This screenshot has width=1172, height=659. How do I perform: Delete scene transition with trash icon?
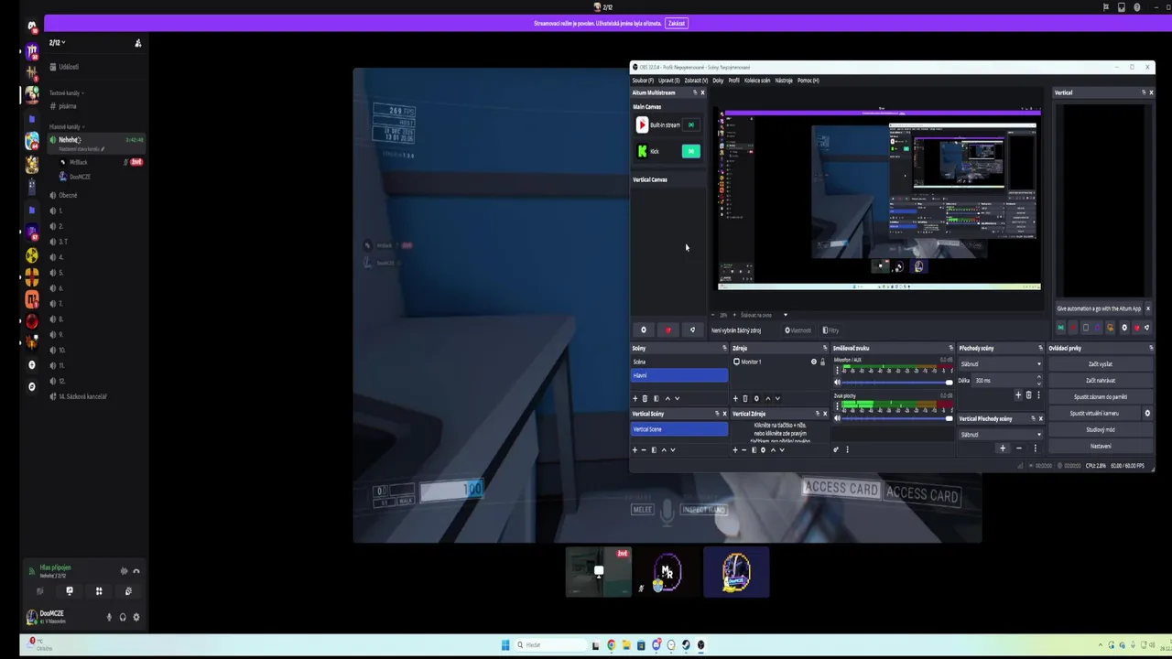tap(1028, 395)
